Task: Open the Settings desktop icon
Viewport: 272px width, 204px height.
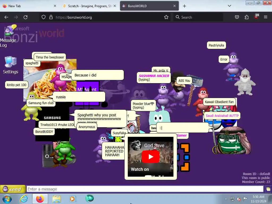Action: tap(11, 65)
